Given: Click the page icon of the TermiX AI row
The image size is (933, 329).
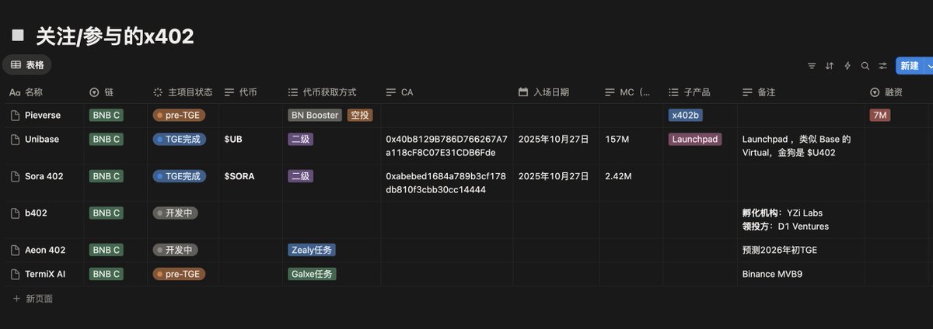Looking at the screenshot, I should click(15, 274).
